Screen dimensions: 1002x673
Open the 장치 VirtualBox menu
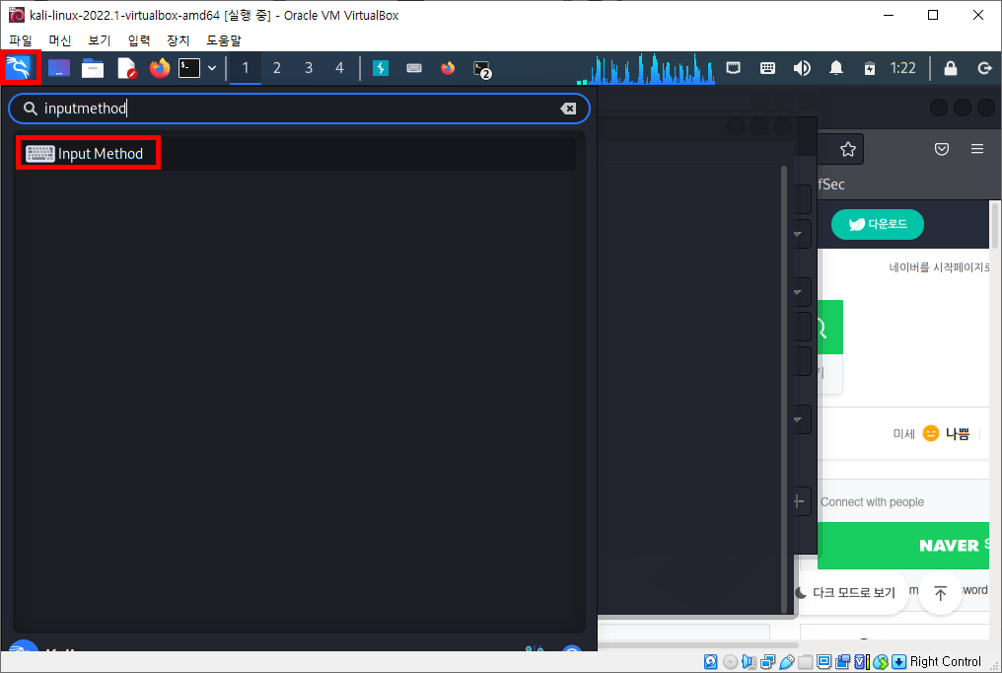(179, 40)
